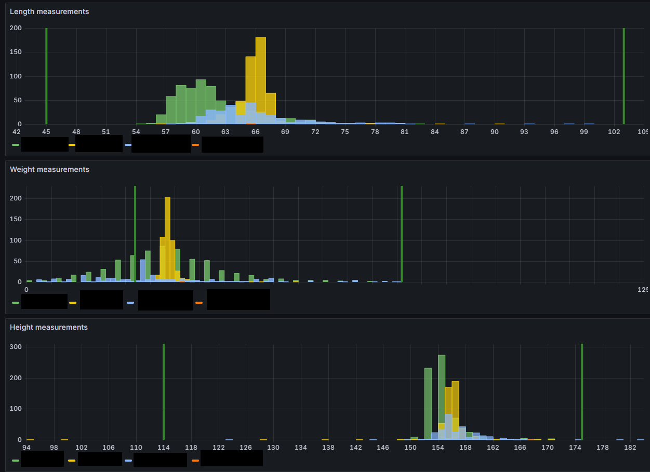Select tallest green bar in Height histogram
This screenshot has width=650, height=472.
[x=442, y=397]
